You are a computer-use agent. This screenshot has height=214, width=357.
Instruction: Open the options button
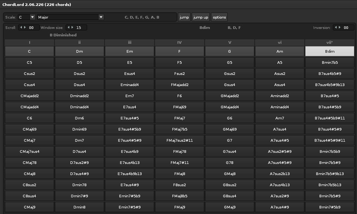[219, 17]
